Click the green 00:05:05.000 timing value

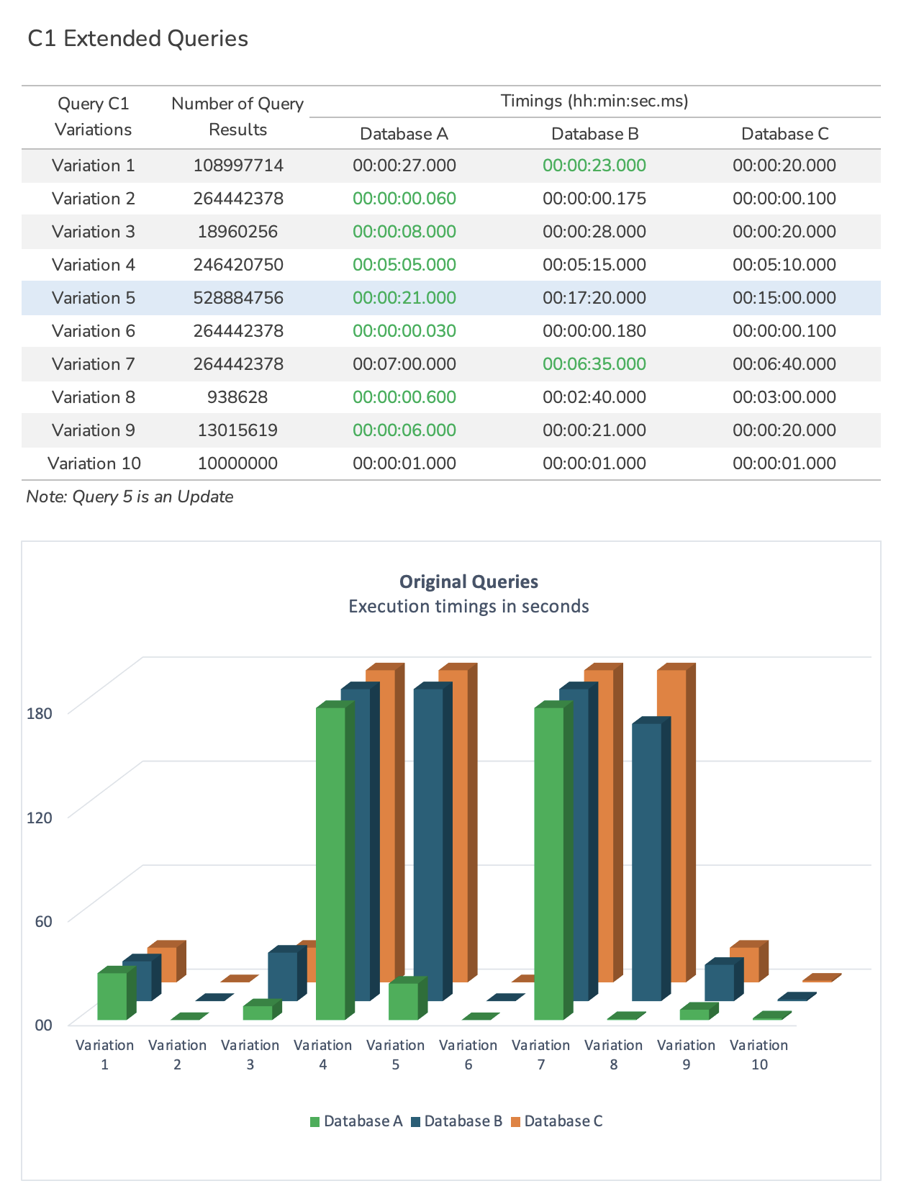tap(404, 265)
